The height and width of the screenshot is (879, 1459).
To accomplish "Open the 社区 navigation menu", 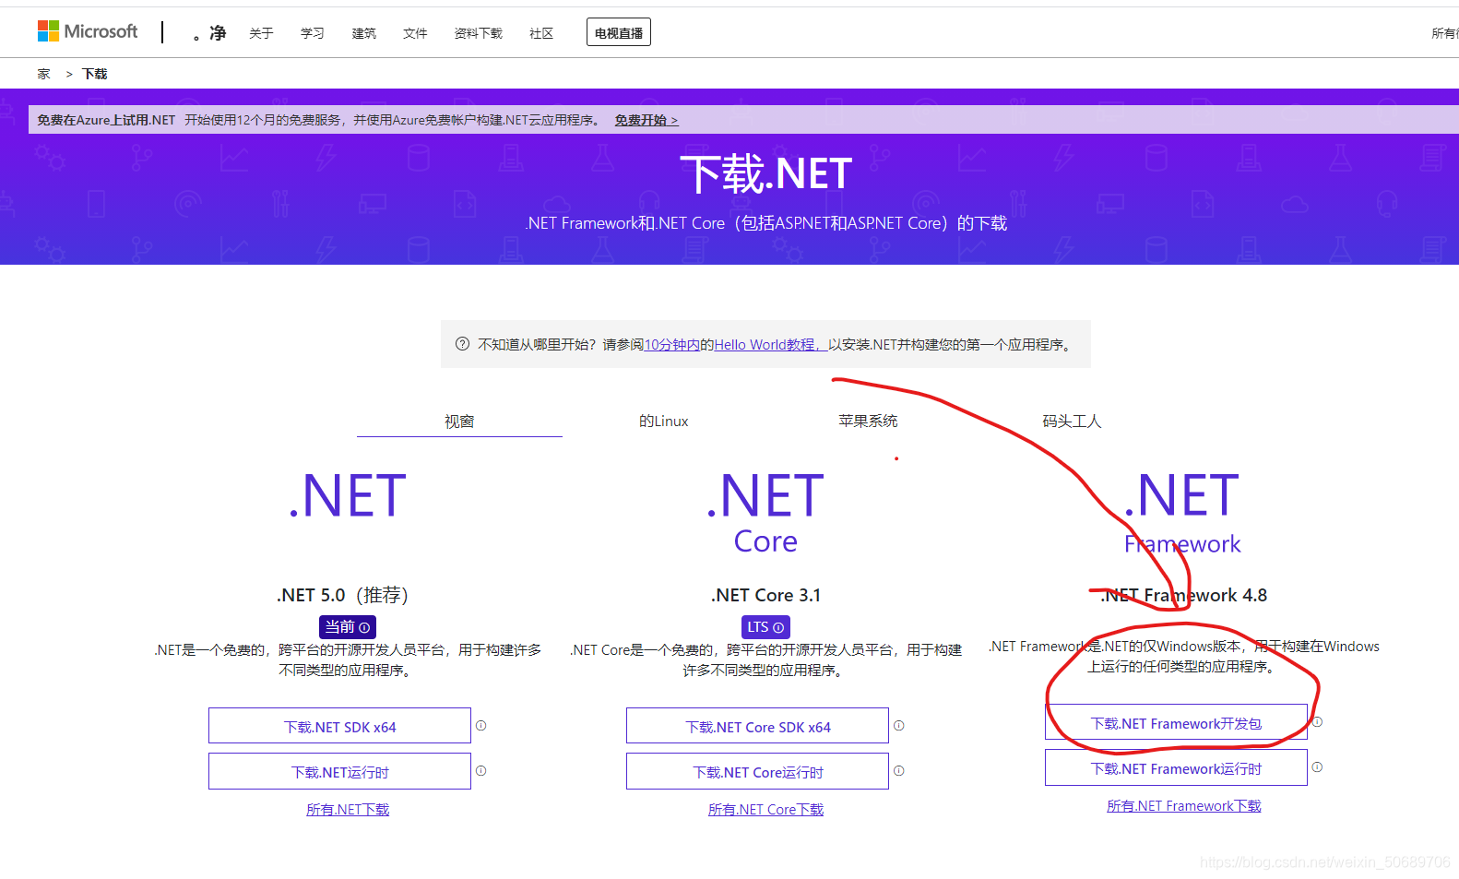I will tap(541, 33).
